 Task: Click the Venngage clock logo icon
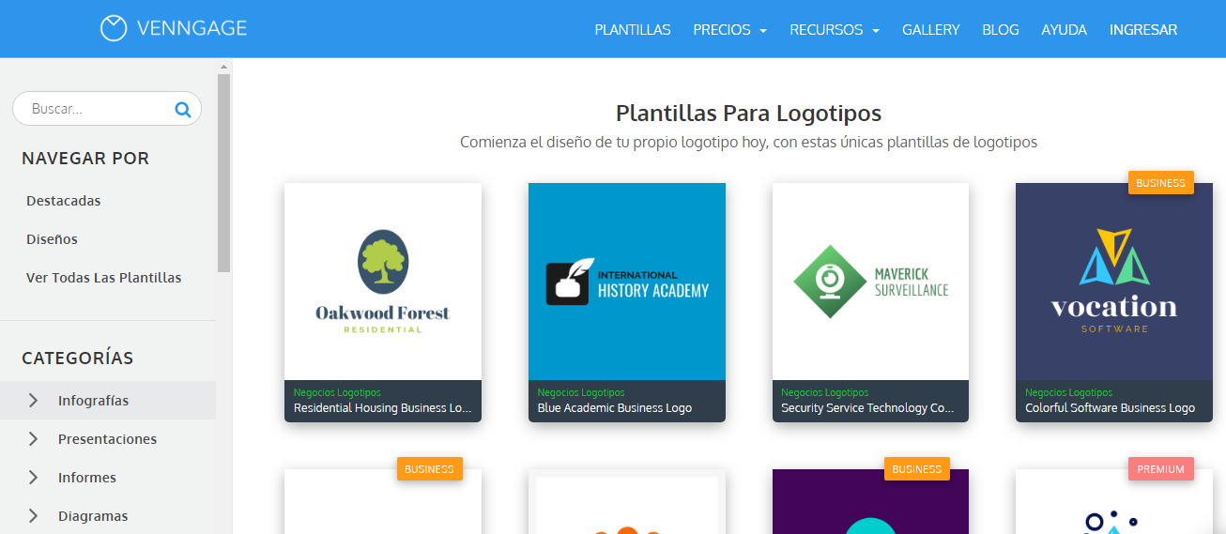pyautogui.click(x=114, y=28)
